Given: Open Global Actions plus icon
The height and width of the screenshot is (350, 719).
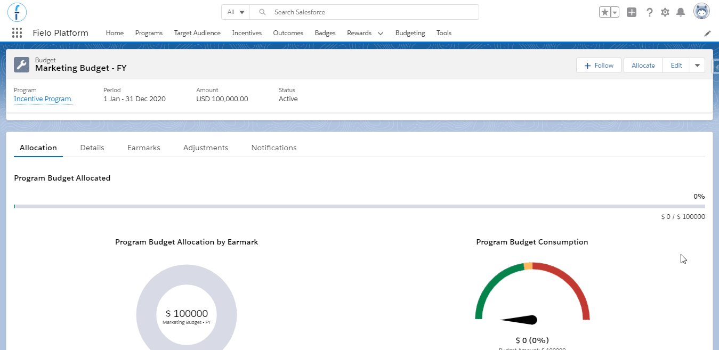Looking at the screenshot, I should [632, 12].
